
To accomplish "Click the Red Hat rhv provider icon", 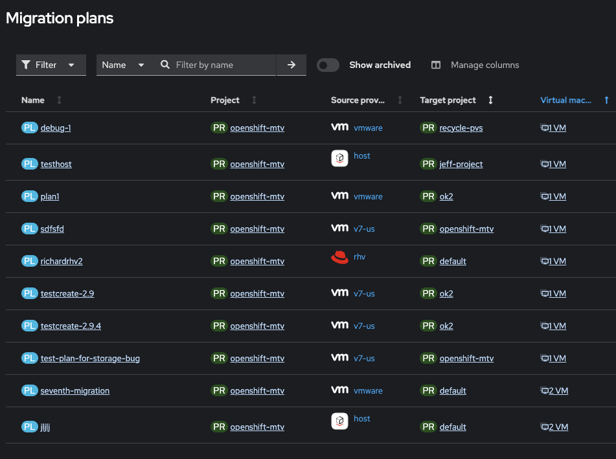I will click(x=339, y=257).
